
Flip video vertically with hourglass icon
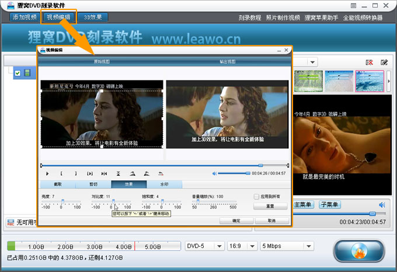tap(119, 173)
